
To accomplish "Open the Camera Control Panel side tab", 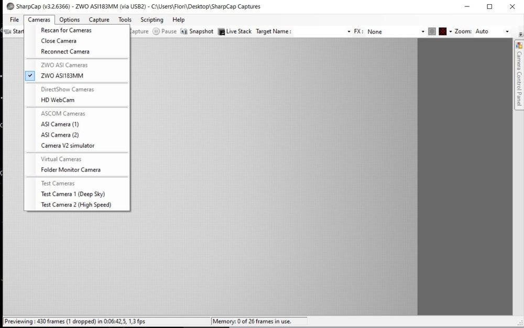I will click(x=519, y=74).
